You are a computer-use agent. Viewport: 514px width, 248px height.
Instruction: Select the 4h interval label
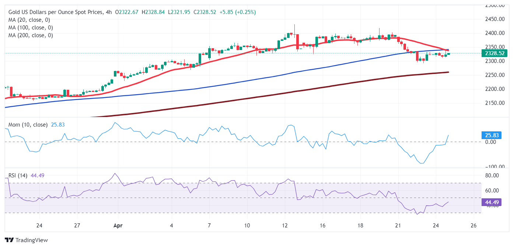click(108, 12)
